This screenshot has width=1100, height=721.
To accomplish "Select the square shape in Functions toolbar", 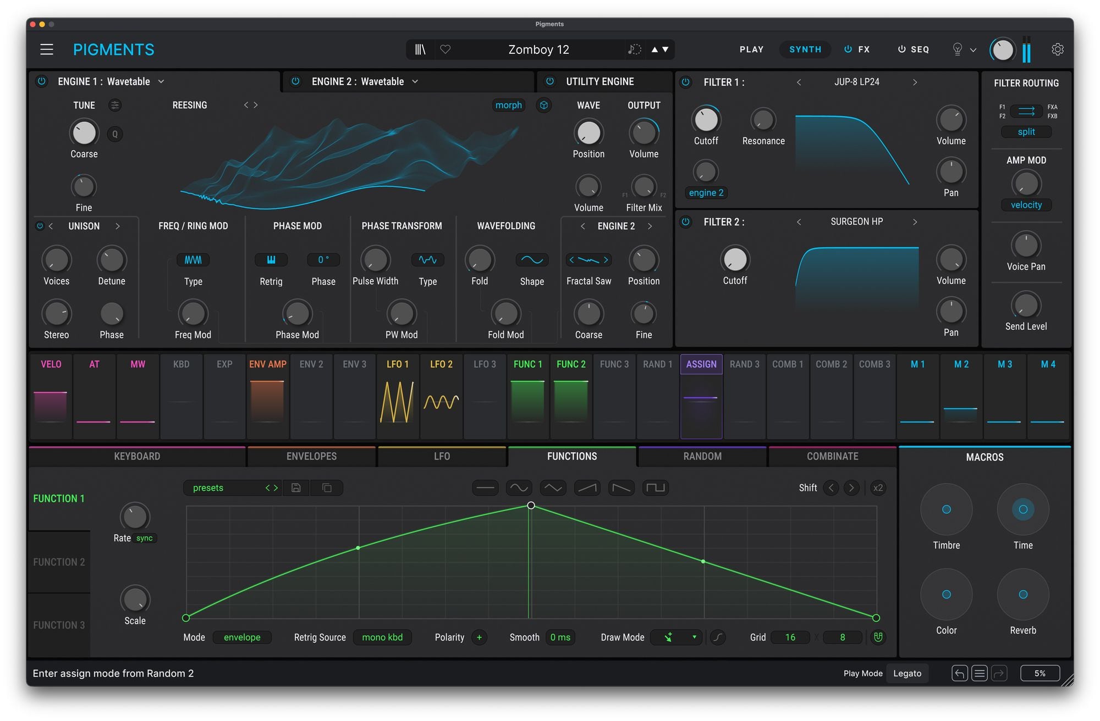I will [655, 487].
